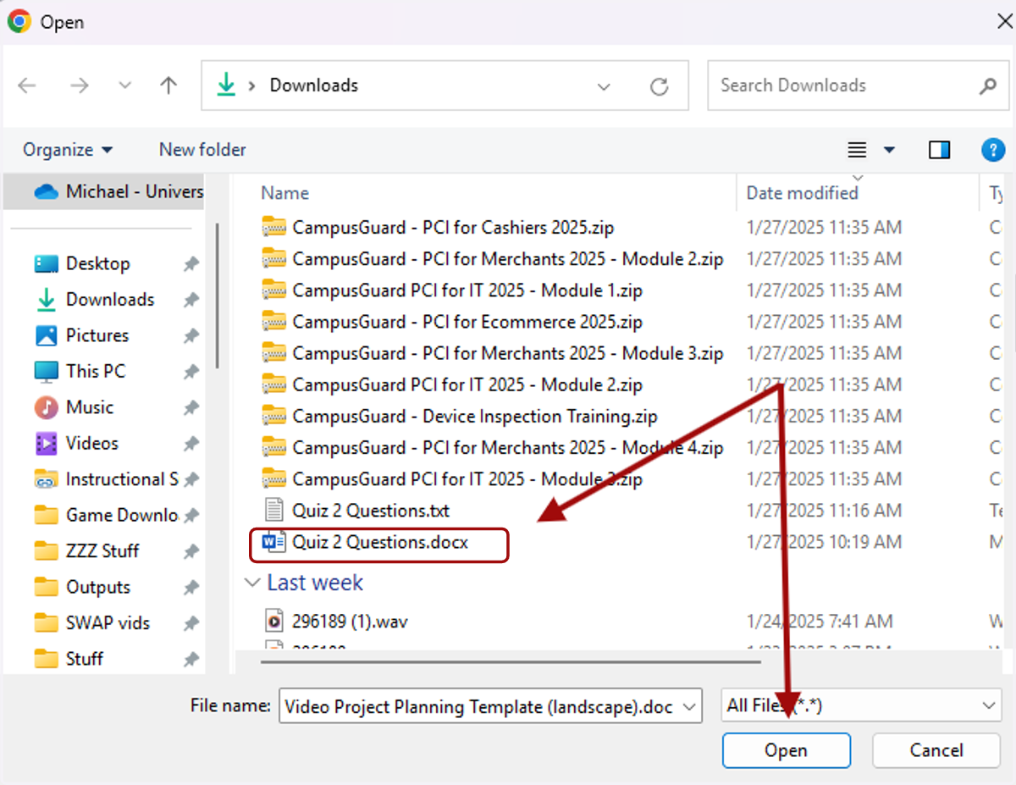Viewport: 1016px width, 785px height.
Task: Select CampusGuard PCI for IT - Module 3.zip
Action: point(467,479)
